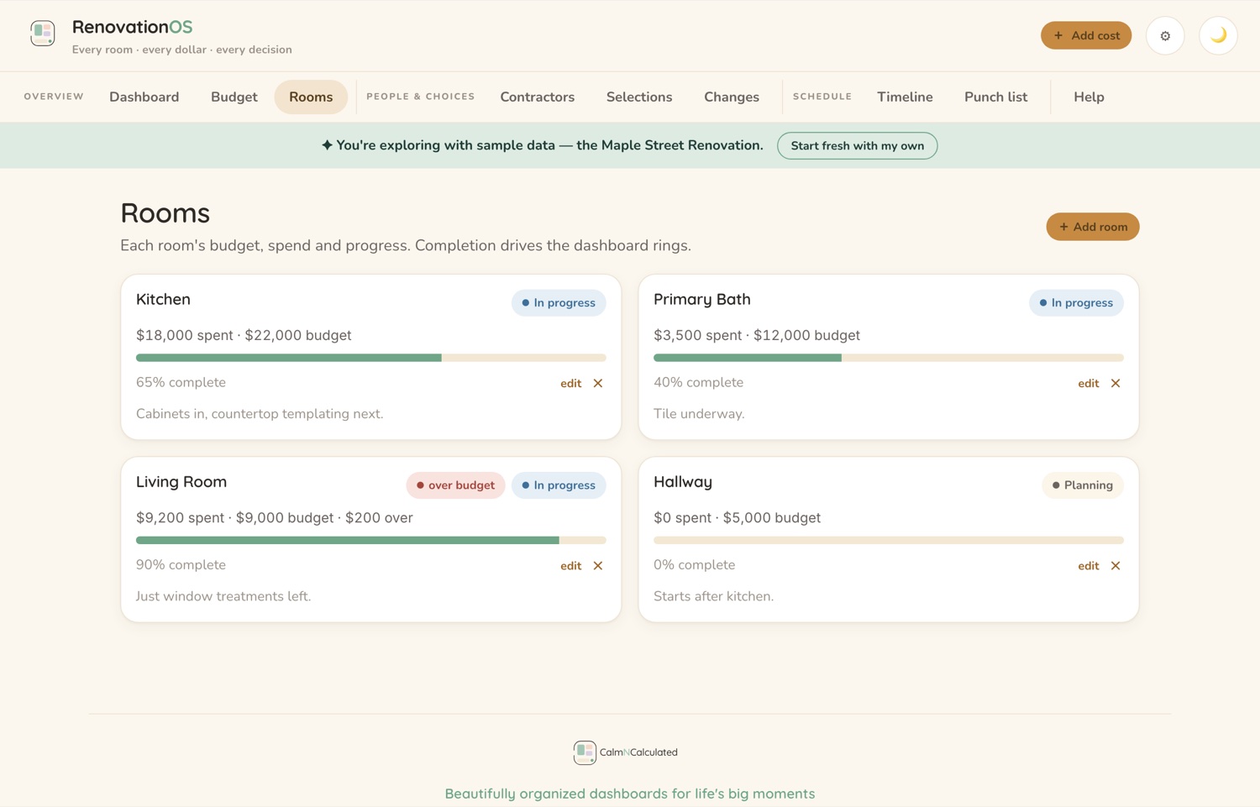This screenshot has width=1260, height=807.
Task: Click the Add cost button
Action: tap(1086, 35)
